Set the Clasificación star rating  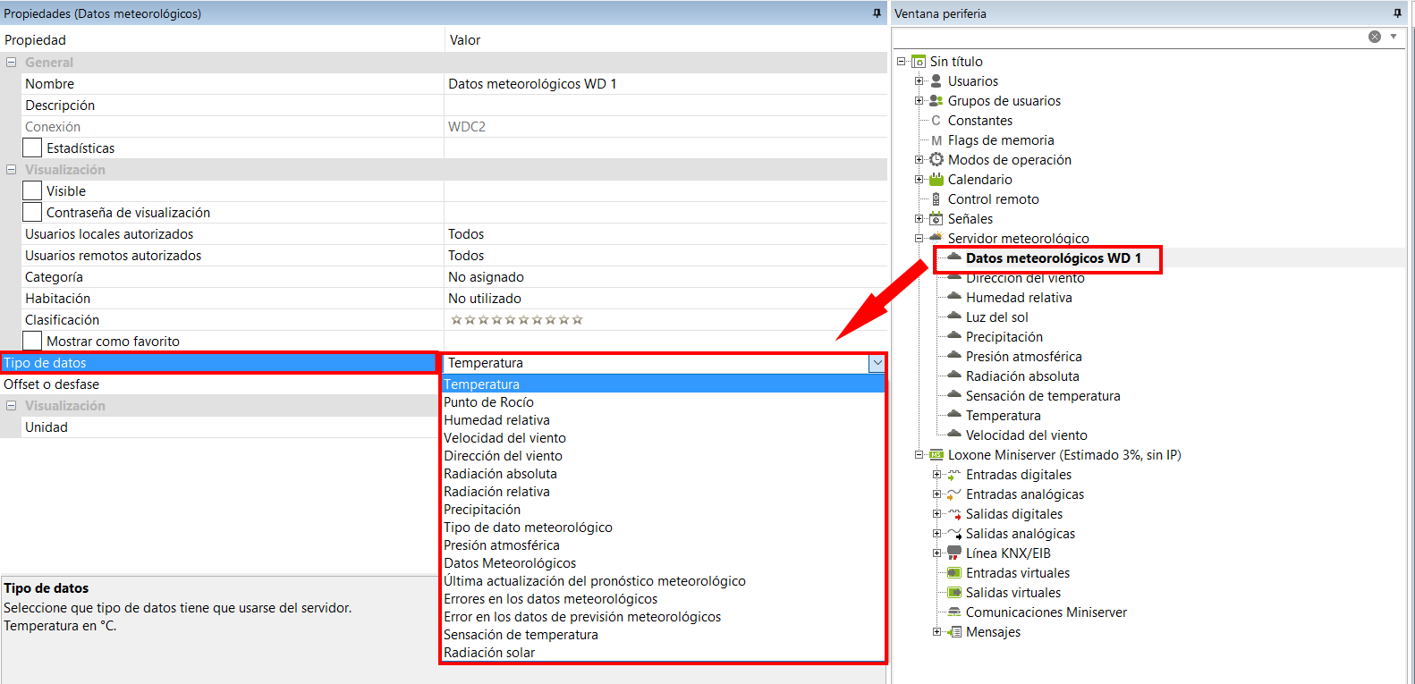[x=517, y=320]
